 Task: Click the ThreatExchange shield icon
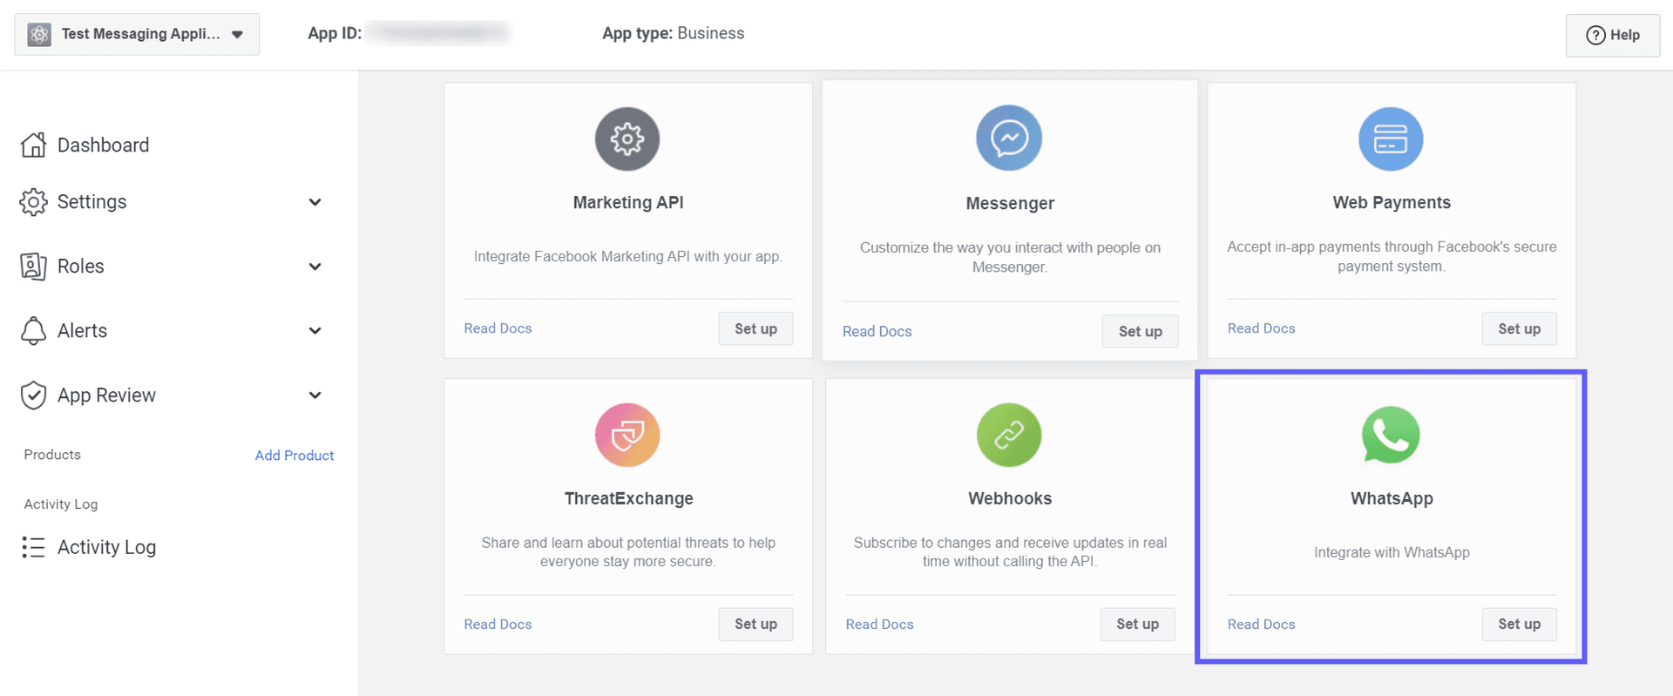tap(627, 435)
